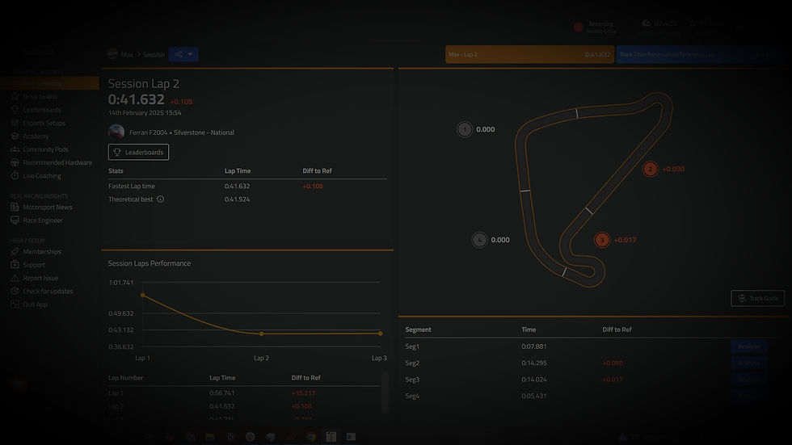Select track segment marker 2
Screen dimensions: 792x445
650,169
